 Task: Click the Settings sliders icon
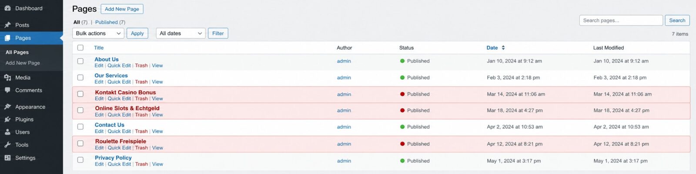(x=7, y=158)
